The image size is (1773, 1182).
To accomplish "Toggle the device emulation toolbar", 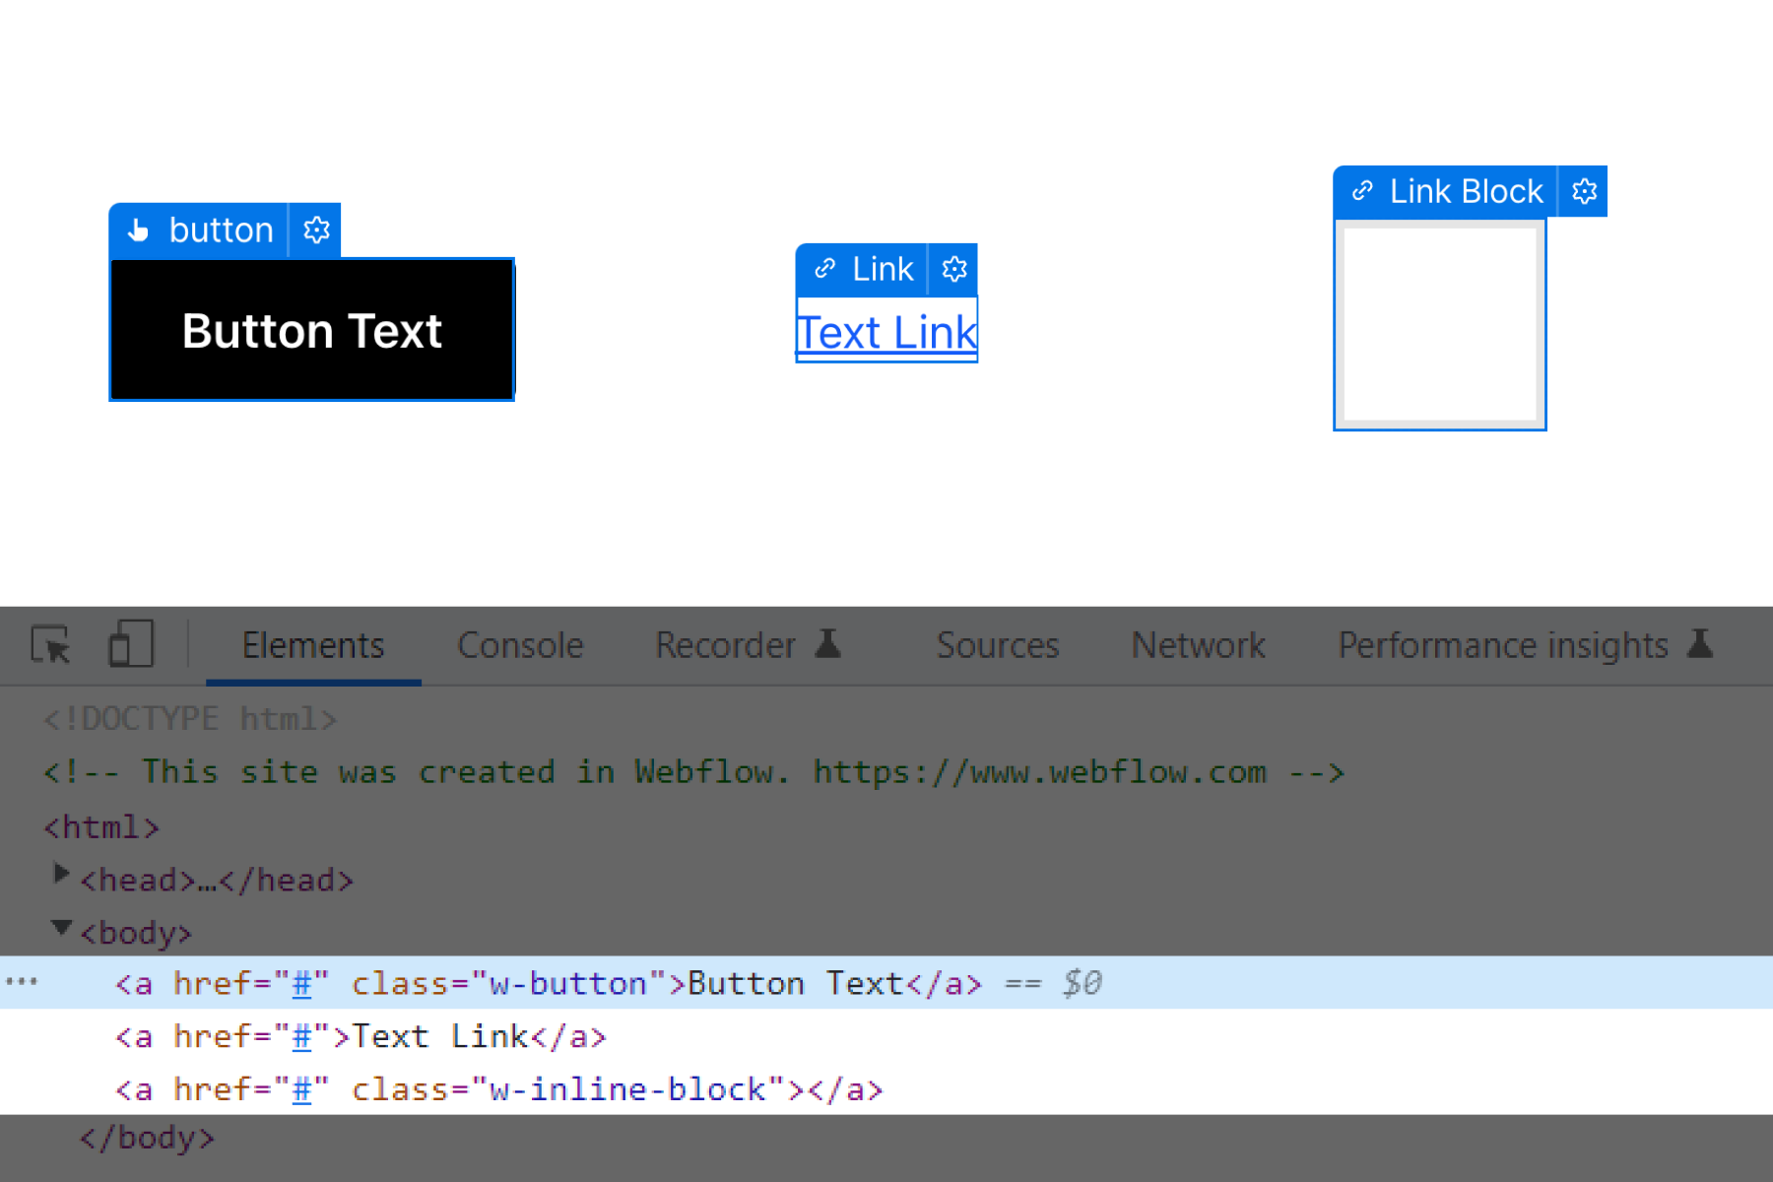I will 131,643.
